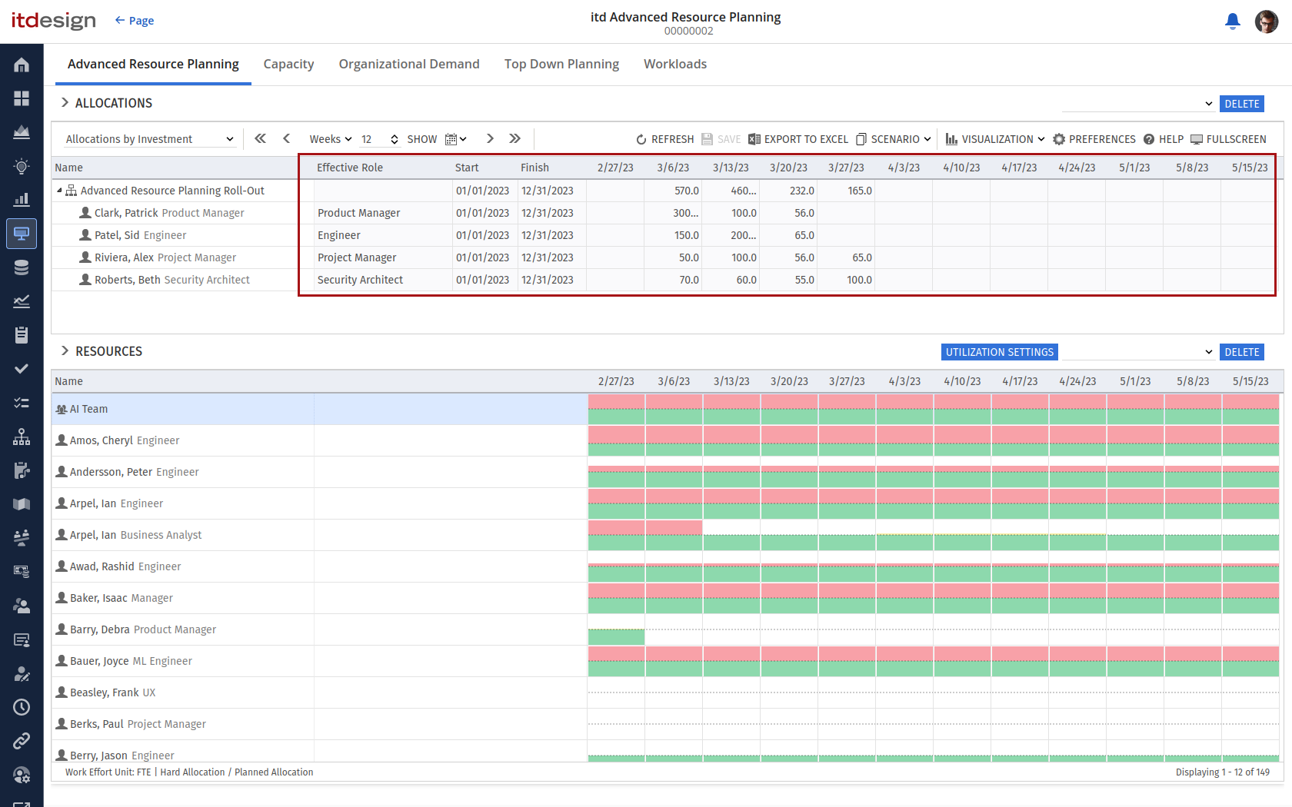Open dropdown beside Allocations Delete button
This screenshot has height=807, width=1292.
point(1138,104)
